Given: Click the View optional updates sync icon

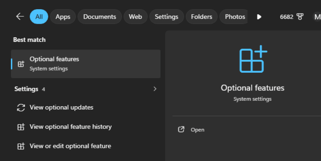Looking at the screenshot, I should point(21,107).
